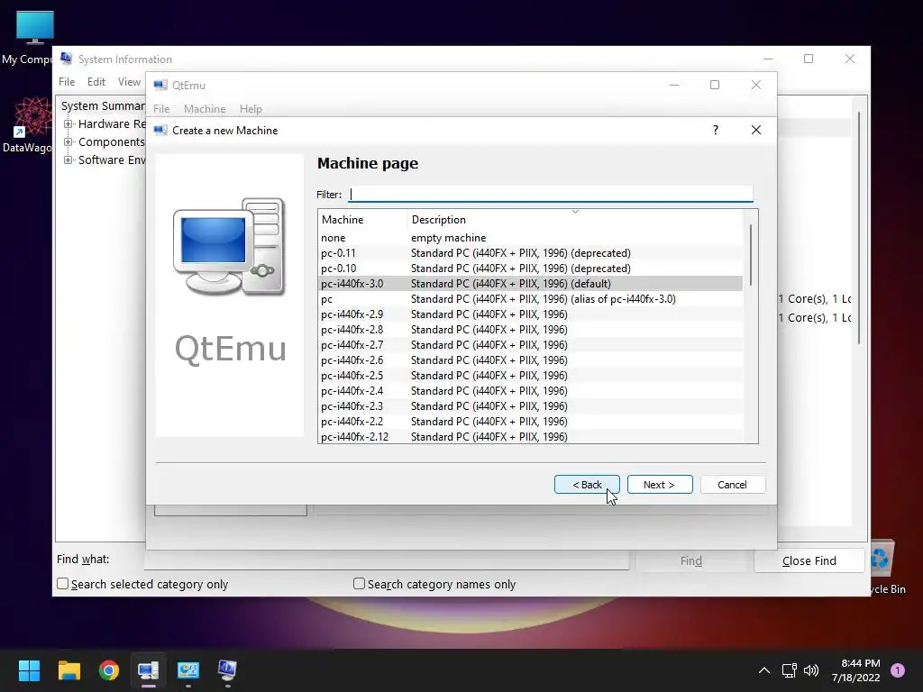Image resolution: width=923 pixels, height=692 pixels.
Task: Switch to System Information taskbar icon
Action: (x=228, y=669)
